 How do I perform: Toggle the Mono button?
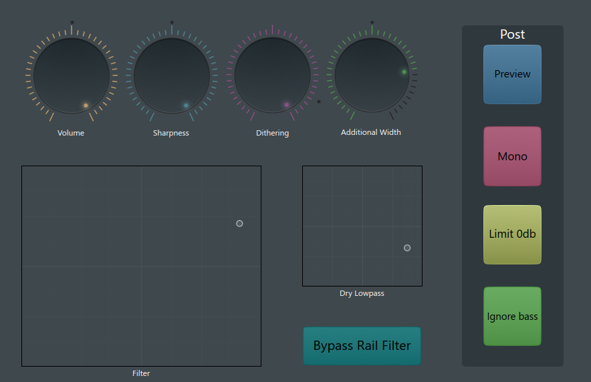tap(512, 156)
